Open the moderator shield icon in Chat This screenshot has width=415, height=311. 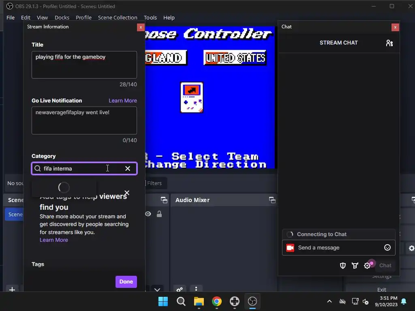coord(343,266)
